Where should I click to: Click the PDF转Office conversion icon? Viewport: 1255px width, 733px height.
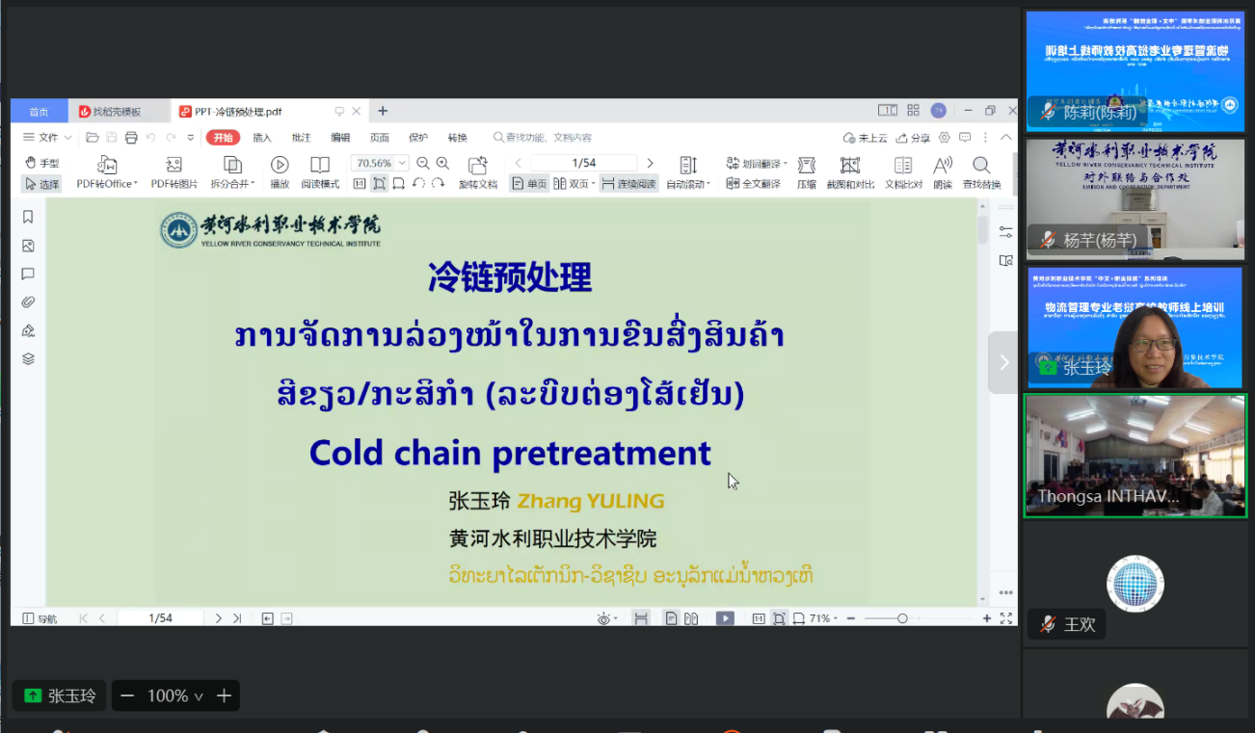pos(107,165)
